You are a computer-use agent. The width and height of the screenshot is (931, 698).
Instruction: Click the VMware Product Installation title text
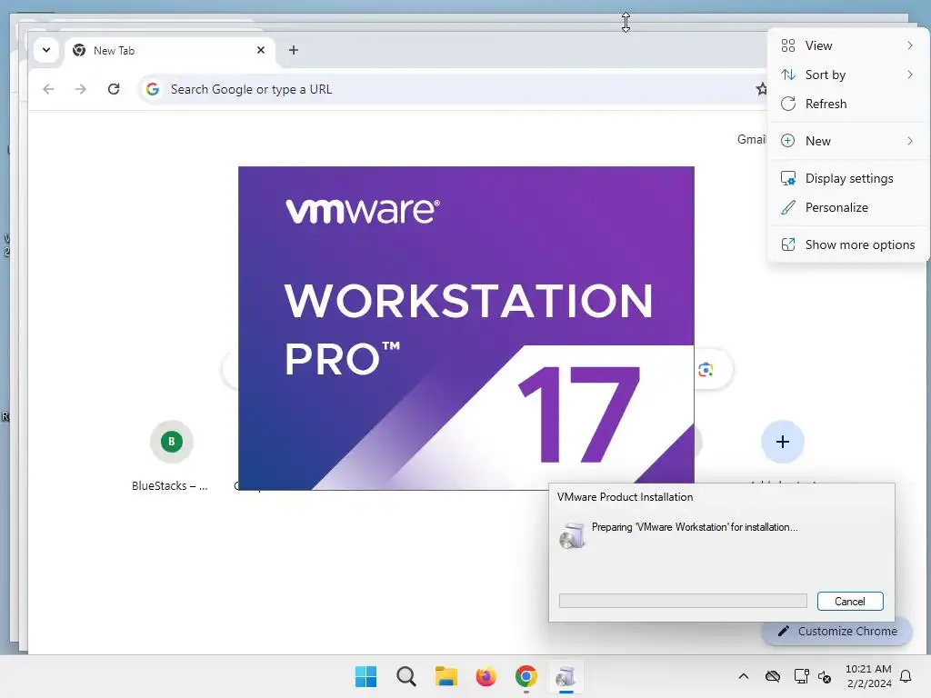(625, 497)
